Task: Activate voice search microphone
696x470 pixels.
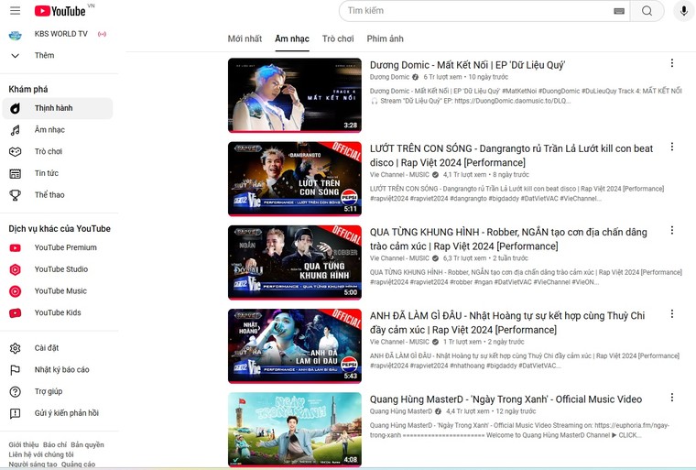Action: (683, 11)
